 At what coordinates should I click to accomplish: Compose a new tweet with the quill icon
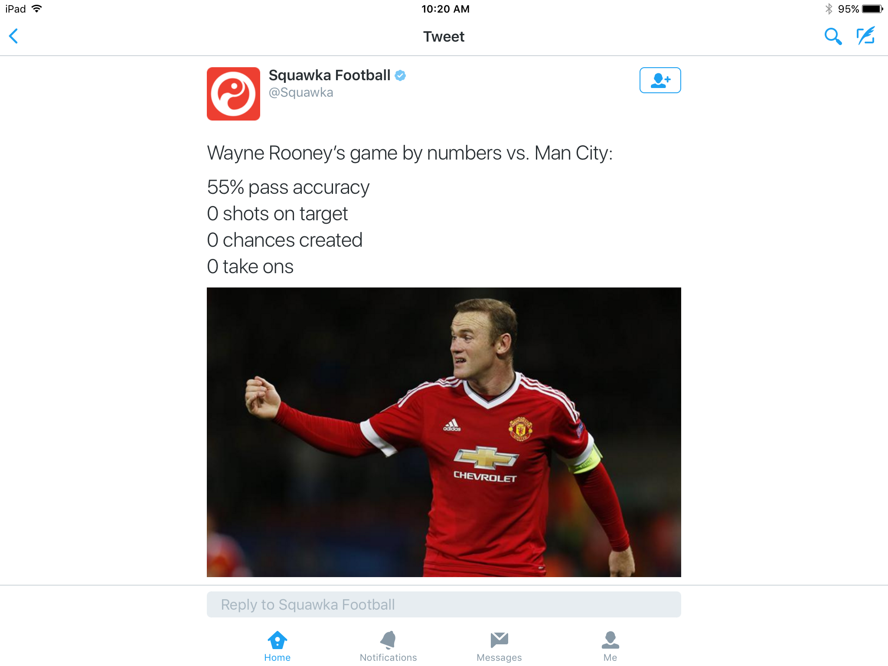pos(866,36)
